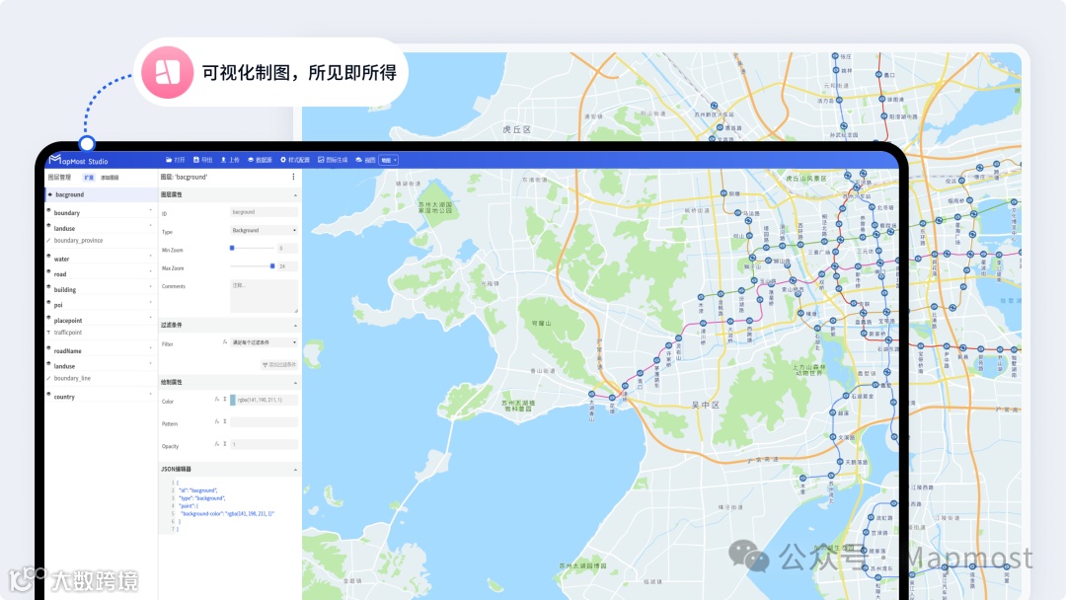Expand the poi layer group arrow

click(x=151, y=302)
